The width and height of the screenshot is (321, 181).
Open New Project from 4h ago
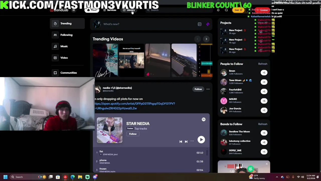pyautogui.click(x=236, y=41)
